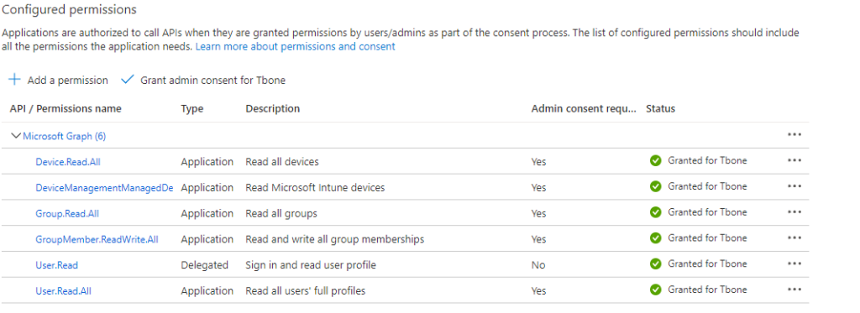The height and width of the screenshot is (313, 860).
Task: Click the Status column header
Action: click(x=660, y=108)
